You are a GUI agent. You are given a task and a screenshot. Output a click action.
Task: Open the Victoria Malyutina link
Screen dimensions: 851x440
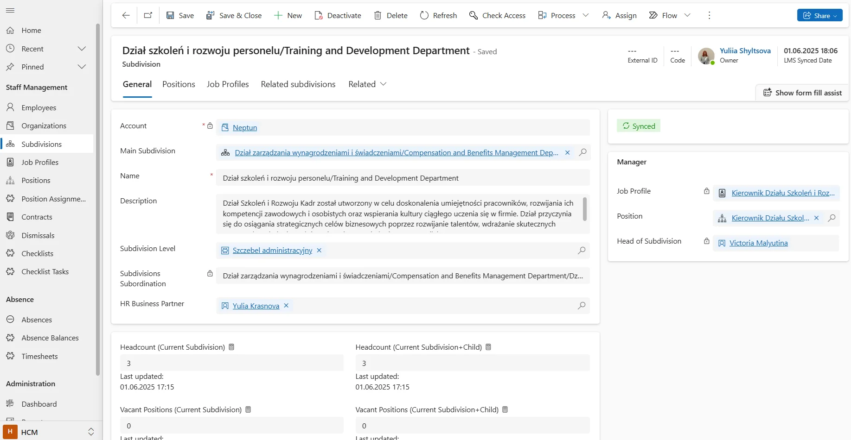pos(758,243)
